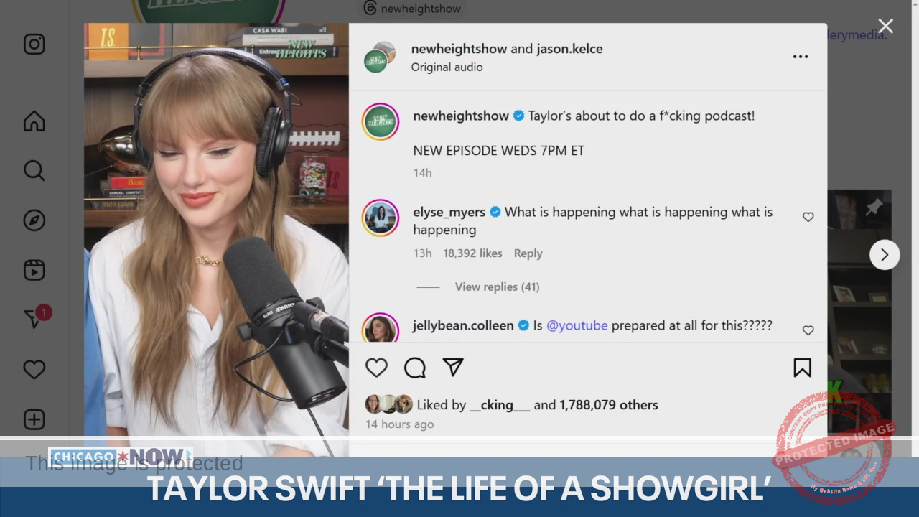This screenshot has width=919, height=517.
Task: Like elyse_myers comment heart
Action: click(808, 217)
